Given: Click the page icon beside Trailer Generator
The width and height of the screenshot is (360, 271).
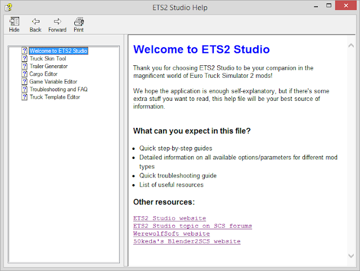Looking at the screenshot, I should point(24,66).
